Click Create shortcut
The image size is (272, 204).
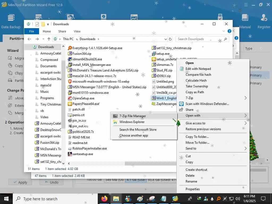(213, 170)
